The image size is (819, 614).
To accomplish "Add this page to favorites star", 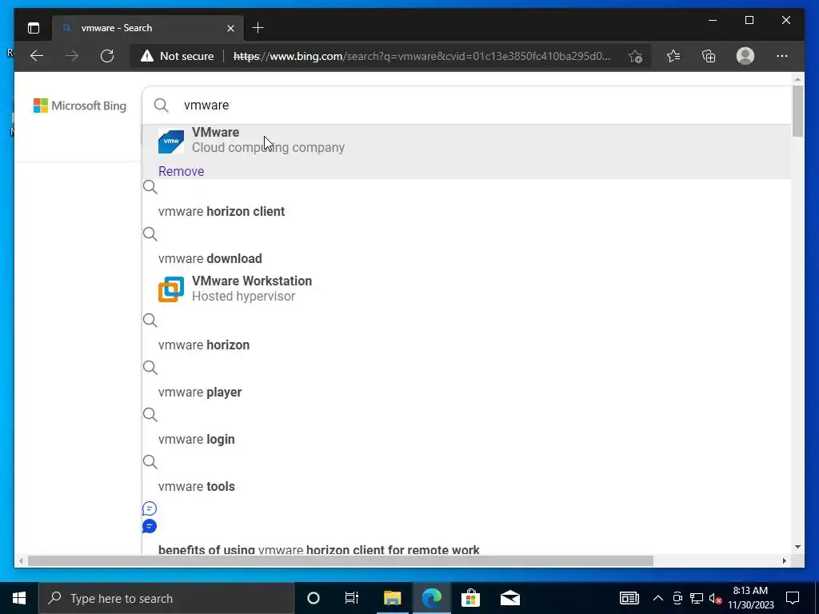I will point(635,56).
